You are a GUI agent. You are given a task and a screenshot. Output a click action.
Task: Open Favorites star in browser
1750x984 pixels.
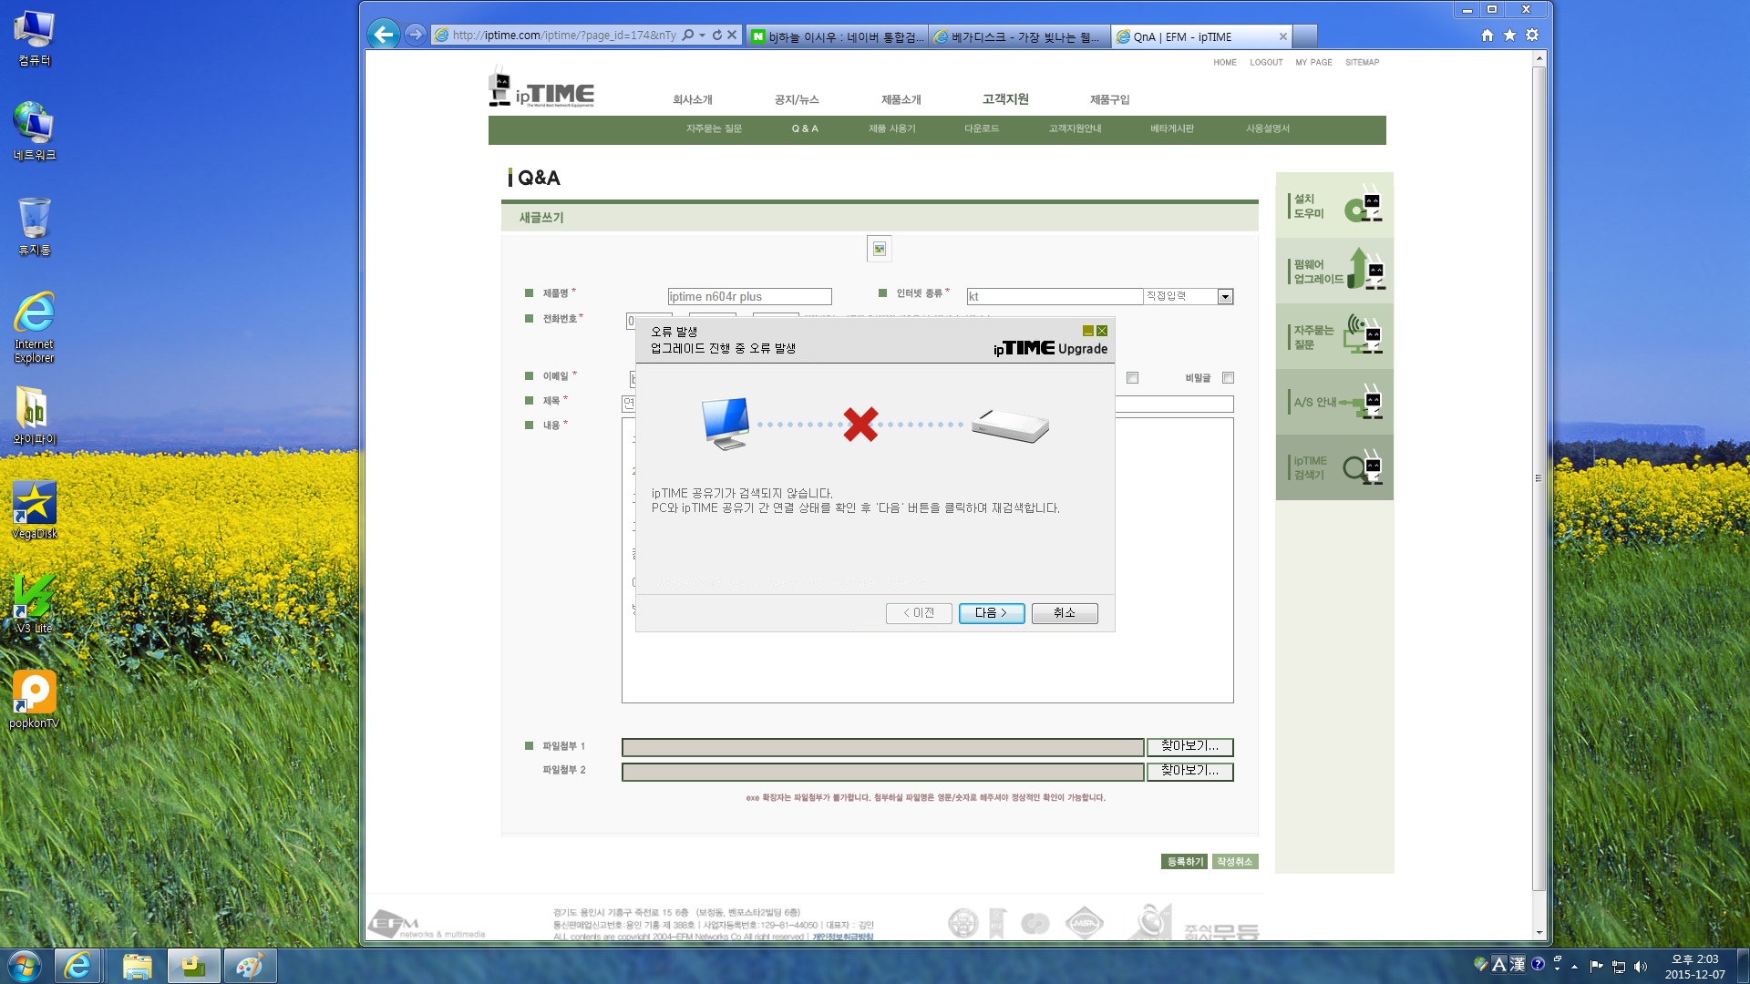pyautogui.click(x=1509, y=36)
